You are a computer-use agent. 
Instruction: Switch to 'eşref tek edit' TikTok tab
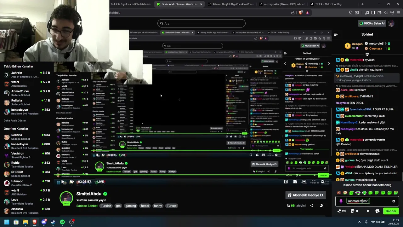click(x=131, y=4)
